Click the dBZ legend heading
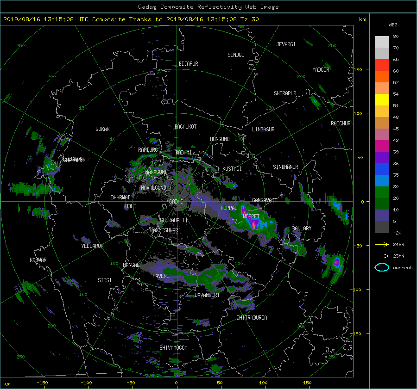This screenshot has width=417, height=389. point(393,25)
